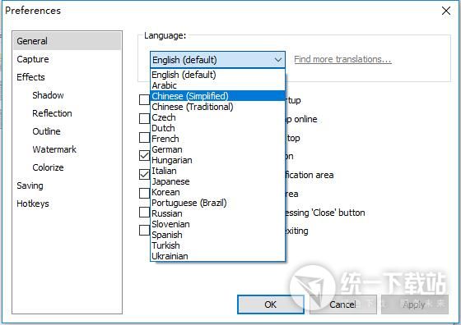Enable the 'Close' button option checkbox
461x325 pixels.
tap(144, 213)
